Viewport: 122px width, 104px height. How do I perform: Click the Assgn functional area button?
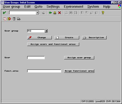(x=79, y=71)
